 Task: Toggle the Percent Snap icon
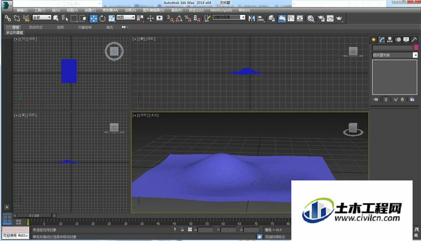pos(188,18)
